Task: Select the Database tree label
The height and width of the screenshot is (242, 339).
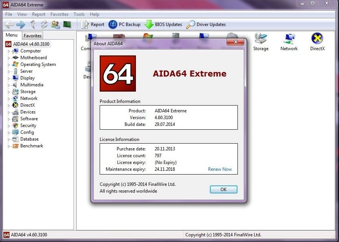Action: pyautogui.click(x=29, y=139)
